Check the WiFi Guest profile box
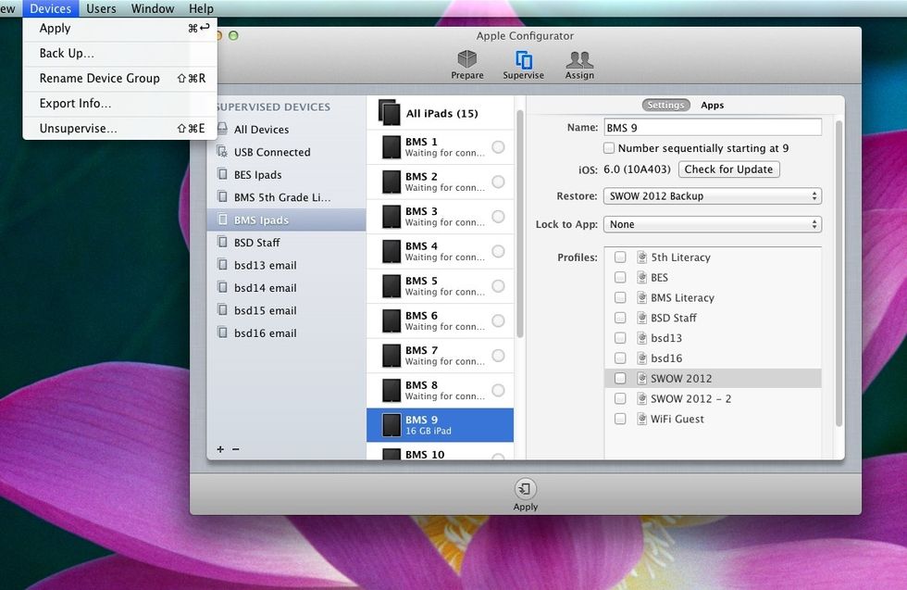The width and height of the screenshot is (907, 590). pyautogui.click(x=620, y=419)
